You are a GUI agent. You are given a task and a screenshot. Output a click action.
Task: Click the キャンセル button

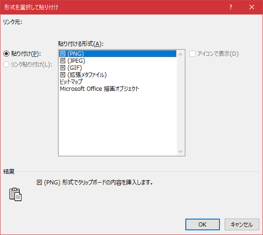coord(241,224)
